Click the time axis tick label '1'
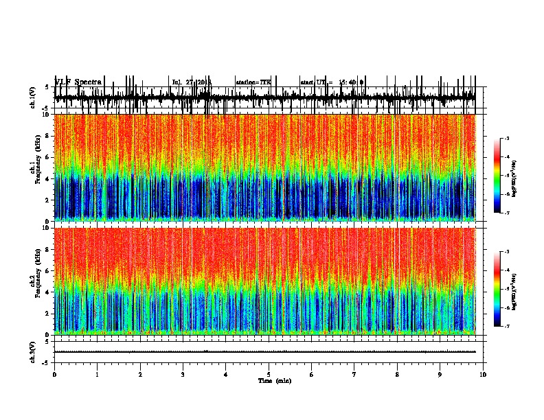The height and width of the screenshot is (420, 544). click(x=97, y=375)
